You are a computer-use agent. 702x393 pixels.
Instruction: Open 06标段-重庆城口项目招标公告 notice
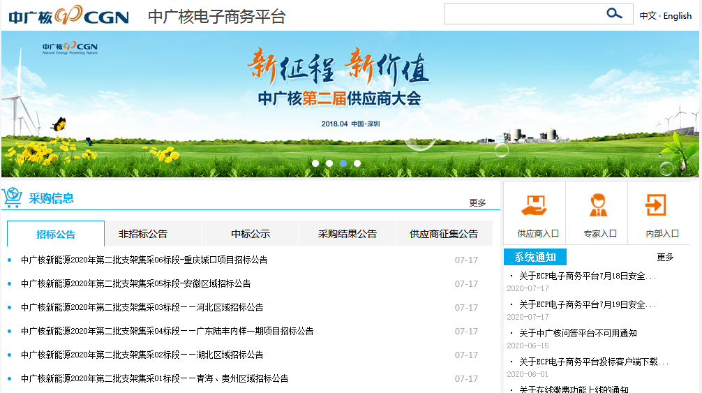144,260
